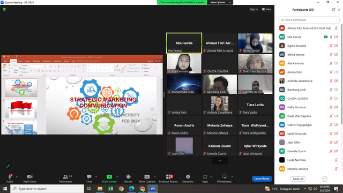Open the weather widget on taskbar

pyautogui.click(x=282, y=189)
